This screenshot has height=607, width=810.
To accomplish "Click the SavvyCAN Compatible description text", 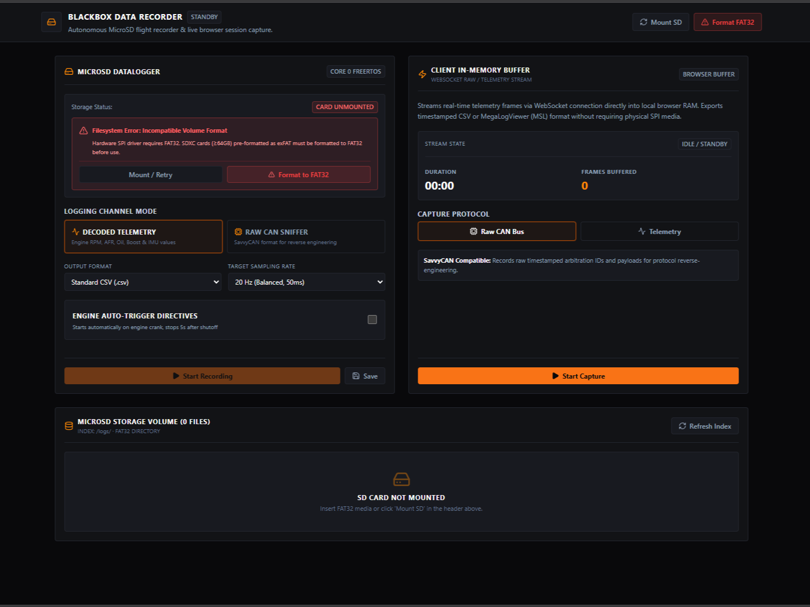I will pyautogui.click(x=562, y=265).
